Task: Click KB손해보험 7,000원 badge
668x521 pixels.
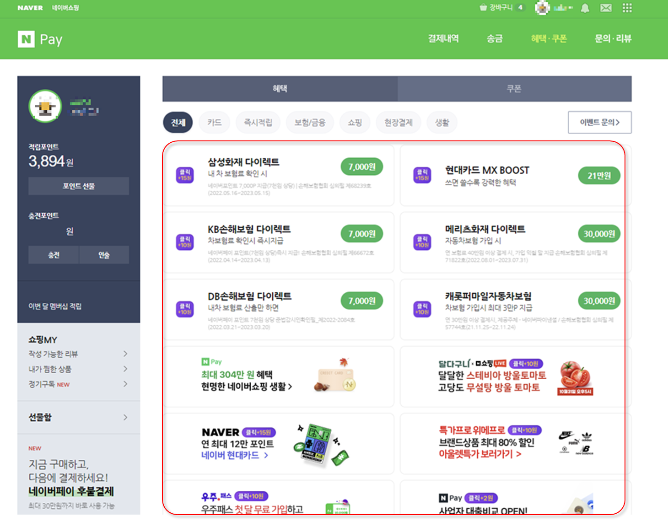Action: [x=362, y=234]
